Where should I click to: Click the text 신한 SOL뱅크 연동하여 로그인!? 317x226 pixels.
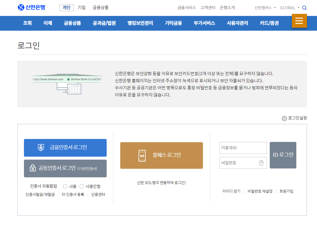click(x=162, y=183)
